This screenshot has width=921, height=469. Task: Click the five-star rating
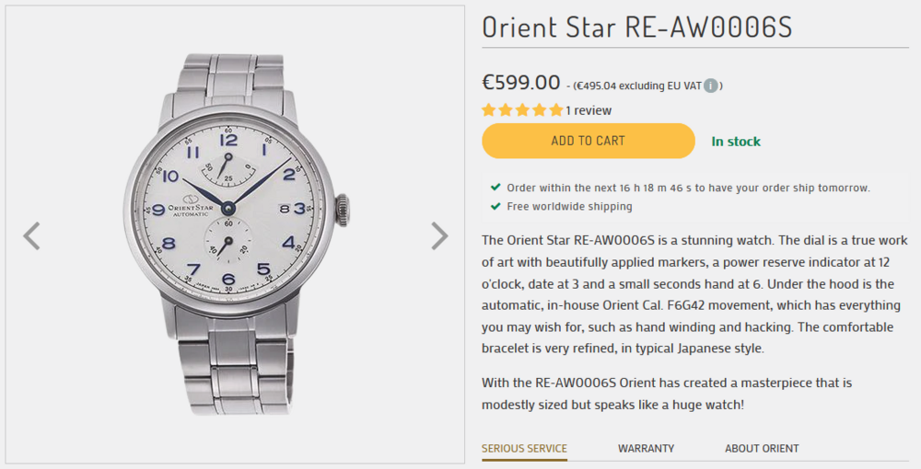[522, 110]
